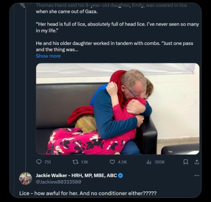This screenshot has width=211, height=202.
Task: Open the reply text starting 'Lice - how awful'
Action: (88, 193)
